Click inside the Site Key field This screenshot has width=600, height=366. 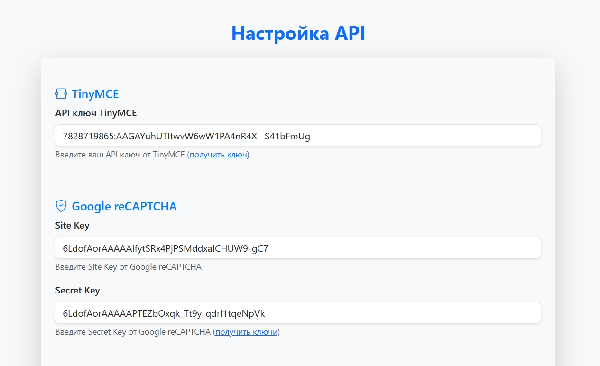click(x=298, y=247)
